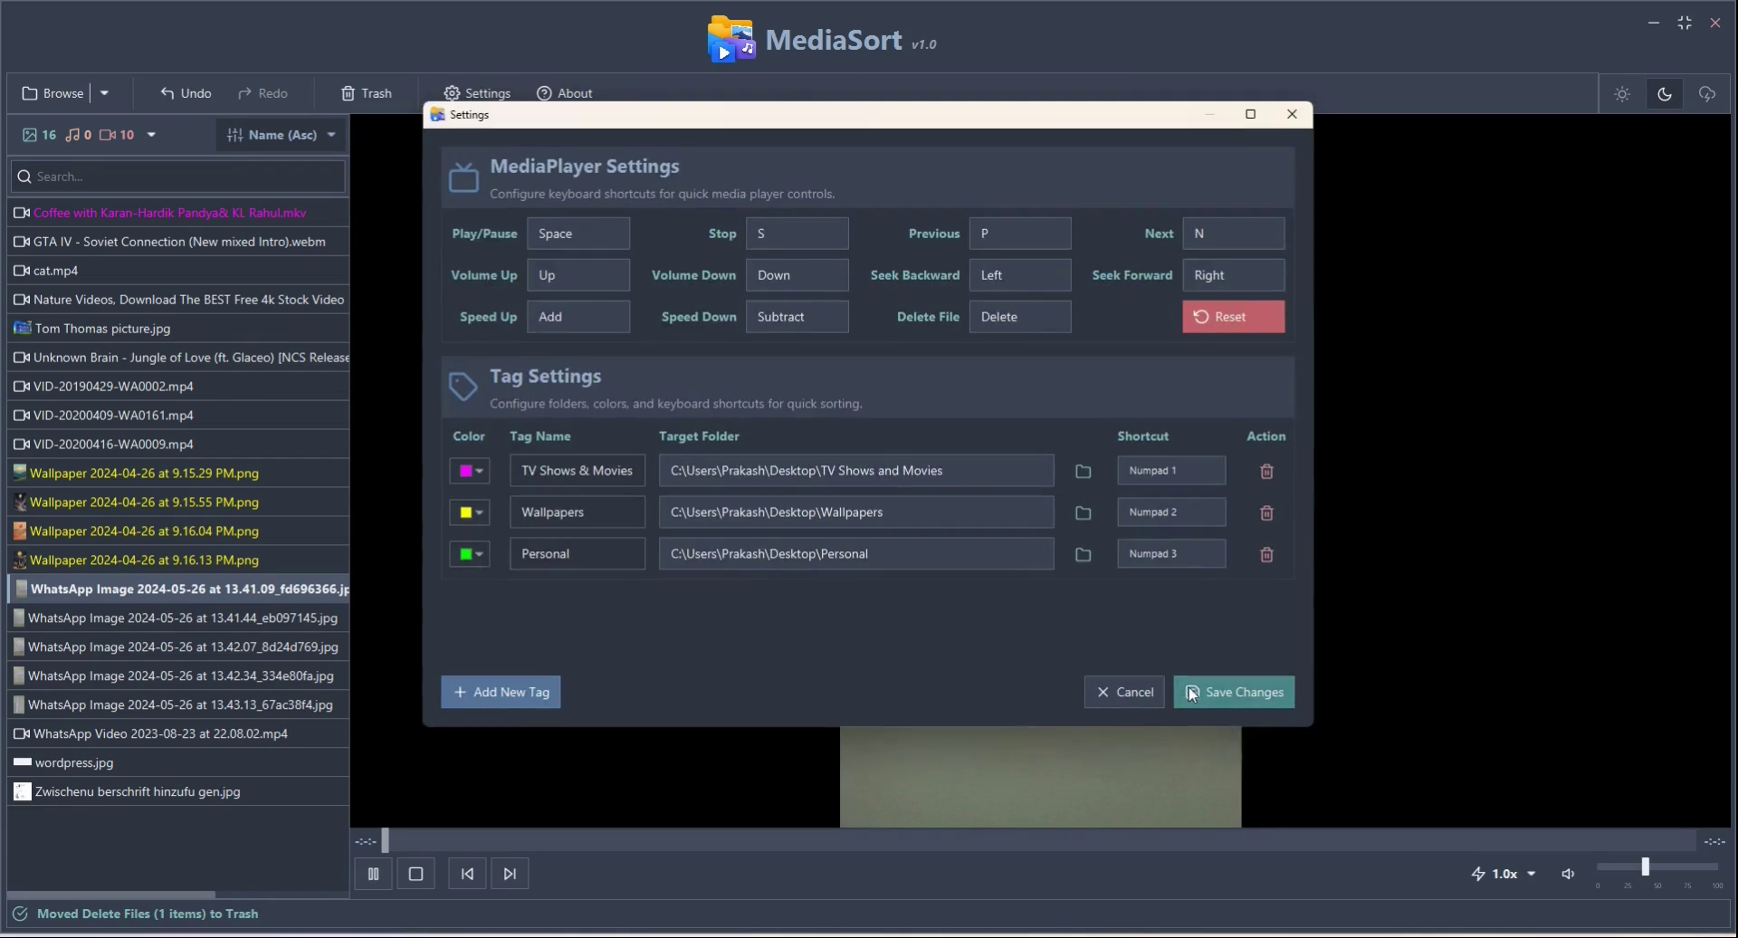The image size is (1738, 938).
Task: Open the Trash from the toolbar
Action: (x=366, y=93)
